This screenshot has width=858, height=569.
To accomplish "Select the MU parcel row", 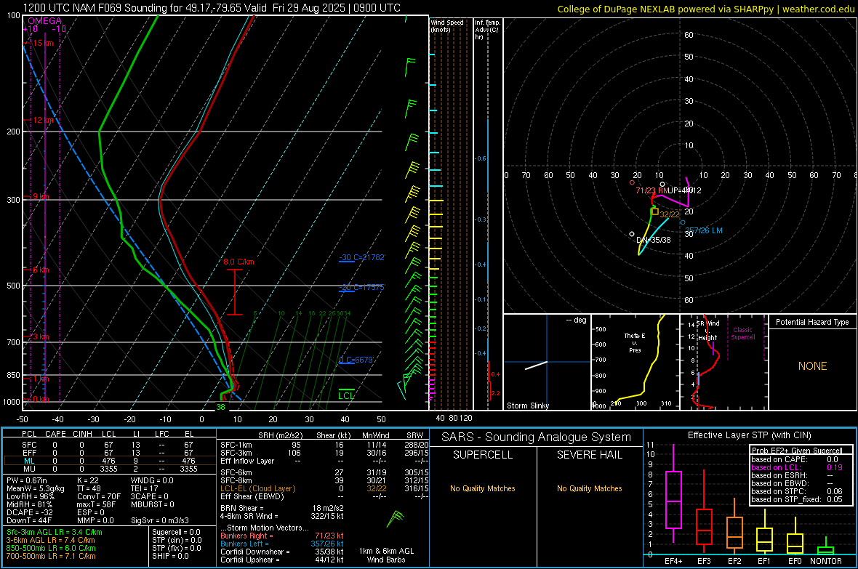I will click(x=110, y=469).
